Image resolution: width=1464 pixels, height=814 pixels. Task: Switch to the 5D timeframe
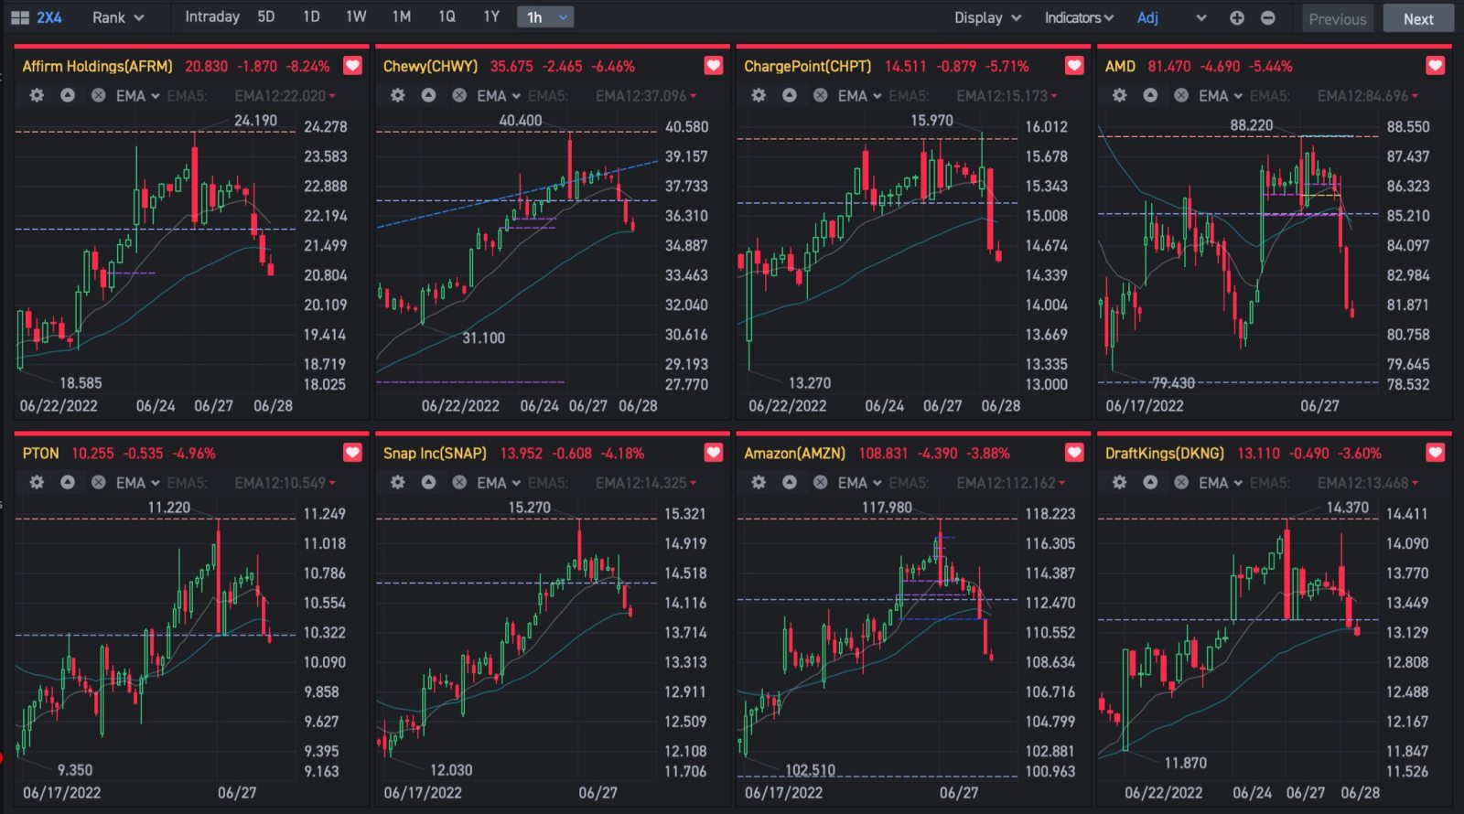coord(266,16)
